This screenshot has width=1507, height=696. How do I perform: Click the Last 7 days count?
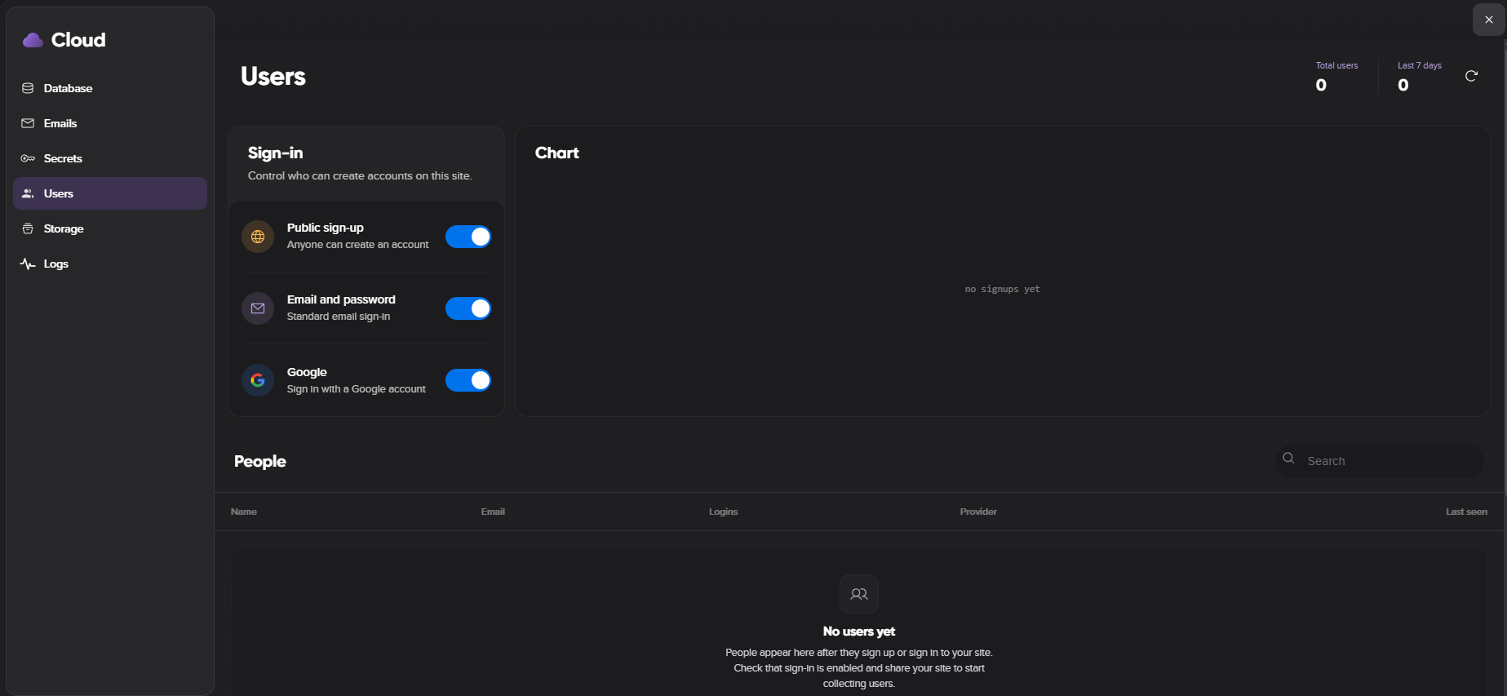tap(1403, 85)
